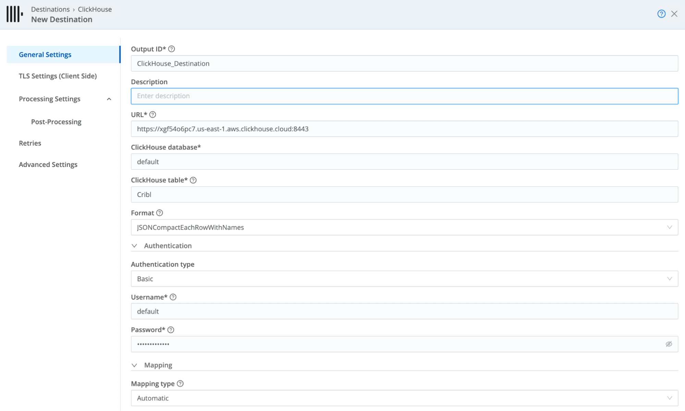Open Advanced Settings tab
Image resolution: width=685 pixels, height=411 pixels.
pyautogui.click(x=48, y=165)
